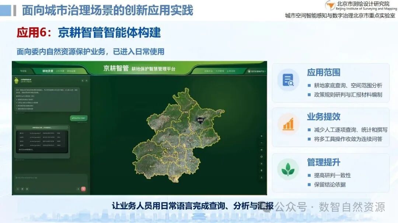
Task: Click the X clear tool on map toolbar
Action: (x=261, y=163)
